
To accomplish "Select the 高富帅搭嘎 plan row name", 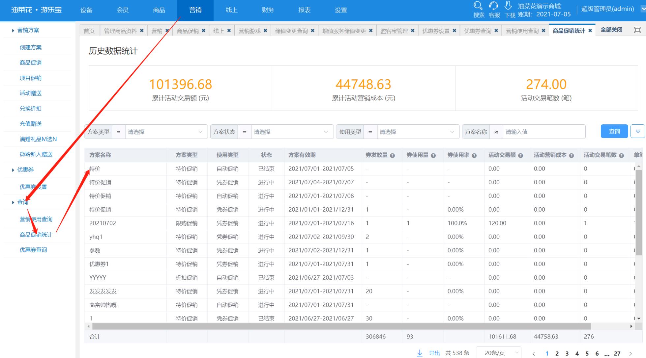I will 103,305.
